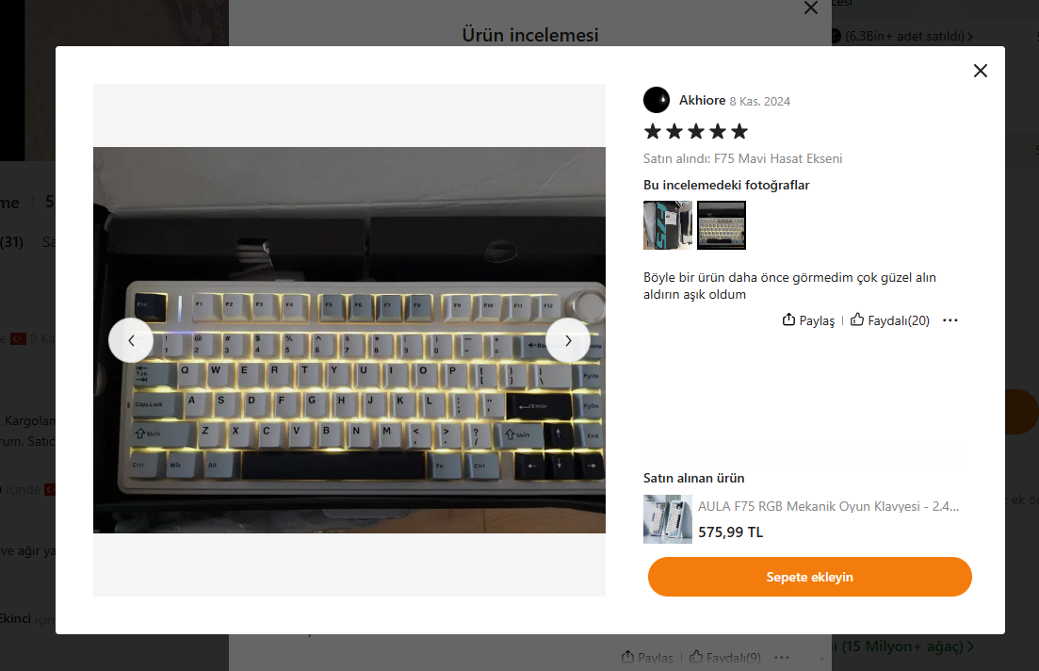Show the previous review photo
The width and height of the screenshot is (1039, 671).
coord(131,340)
